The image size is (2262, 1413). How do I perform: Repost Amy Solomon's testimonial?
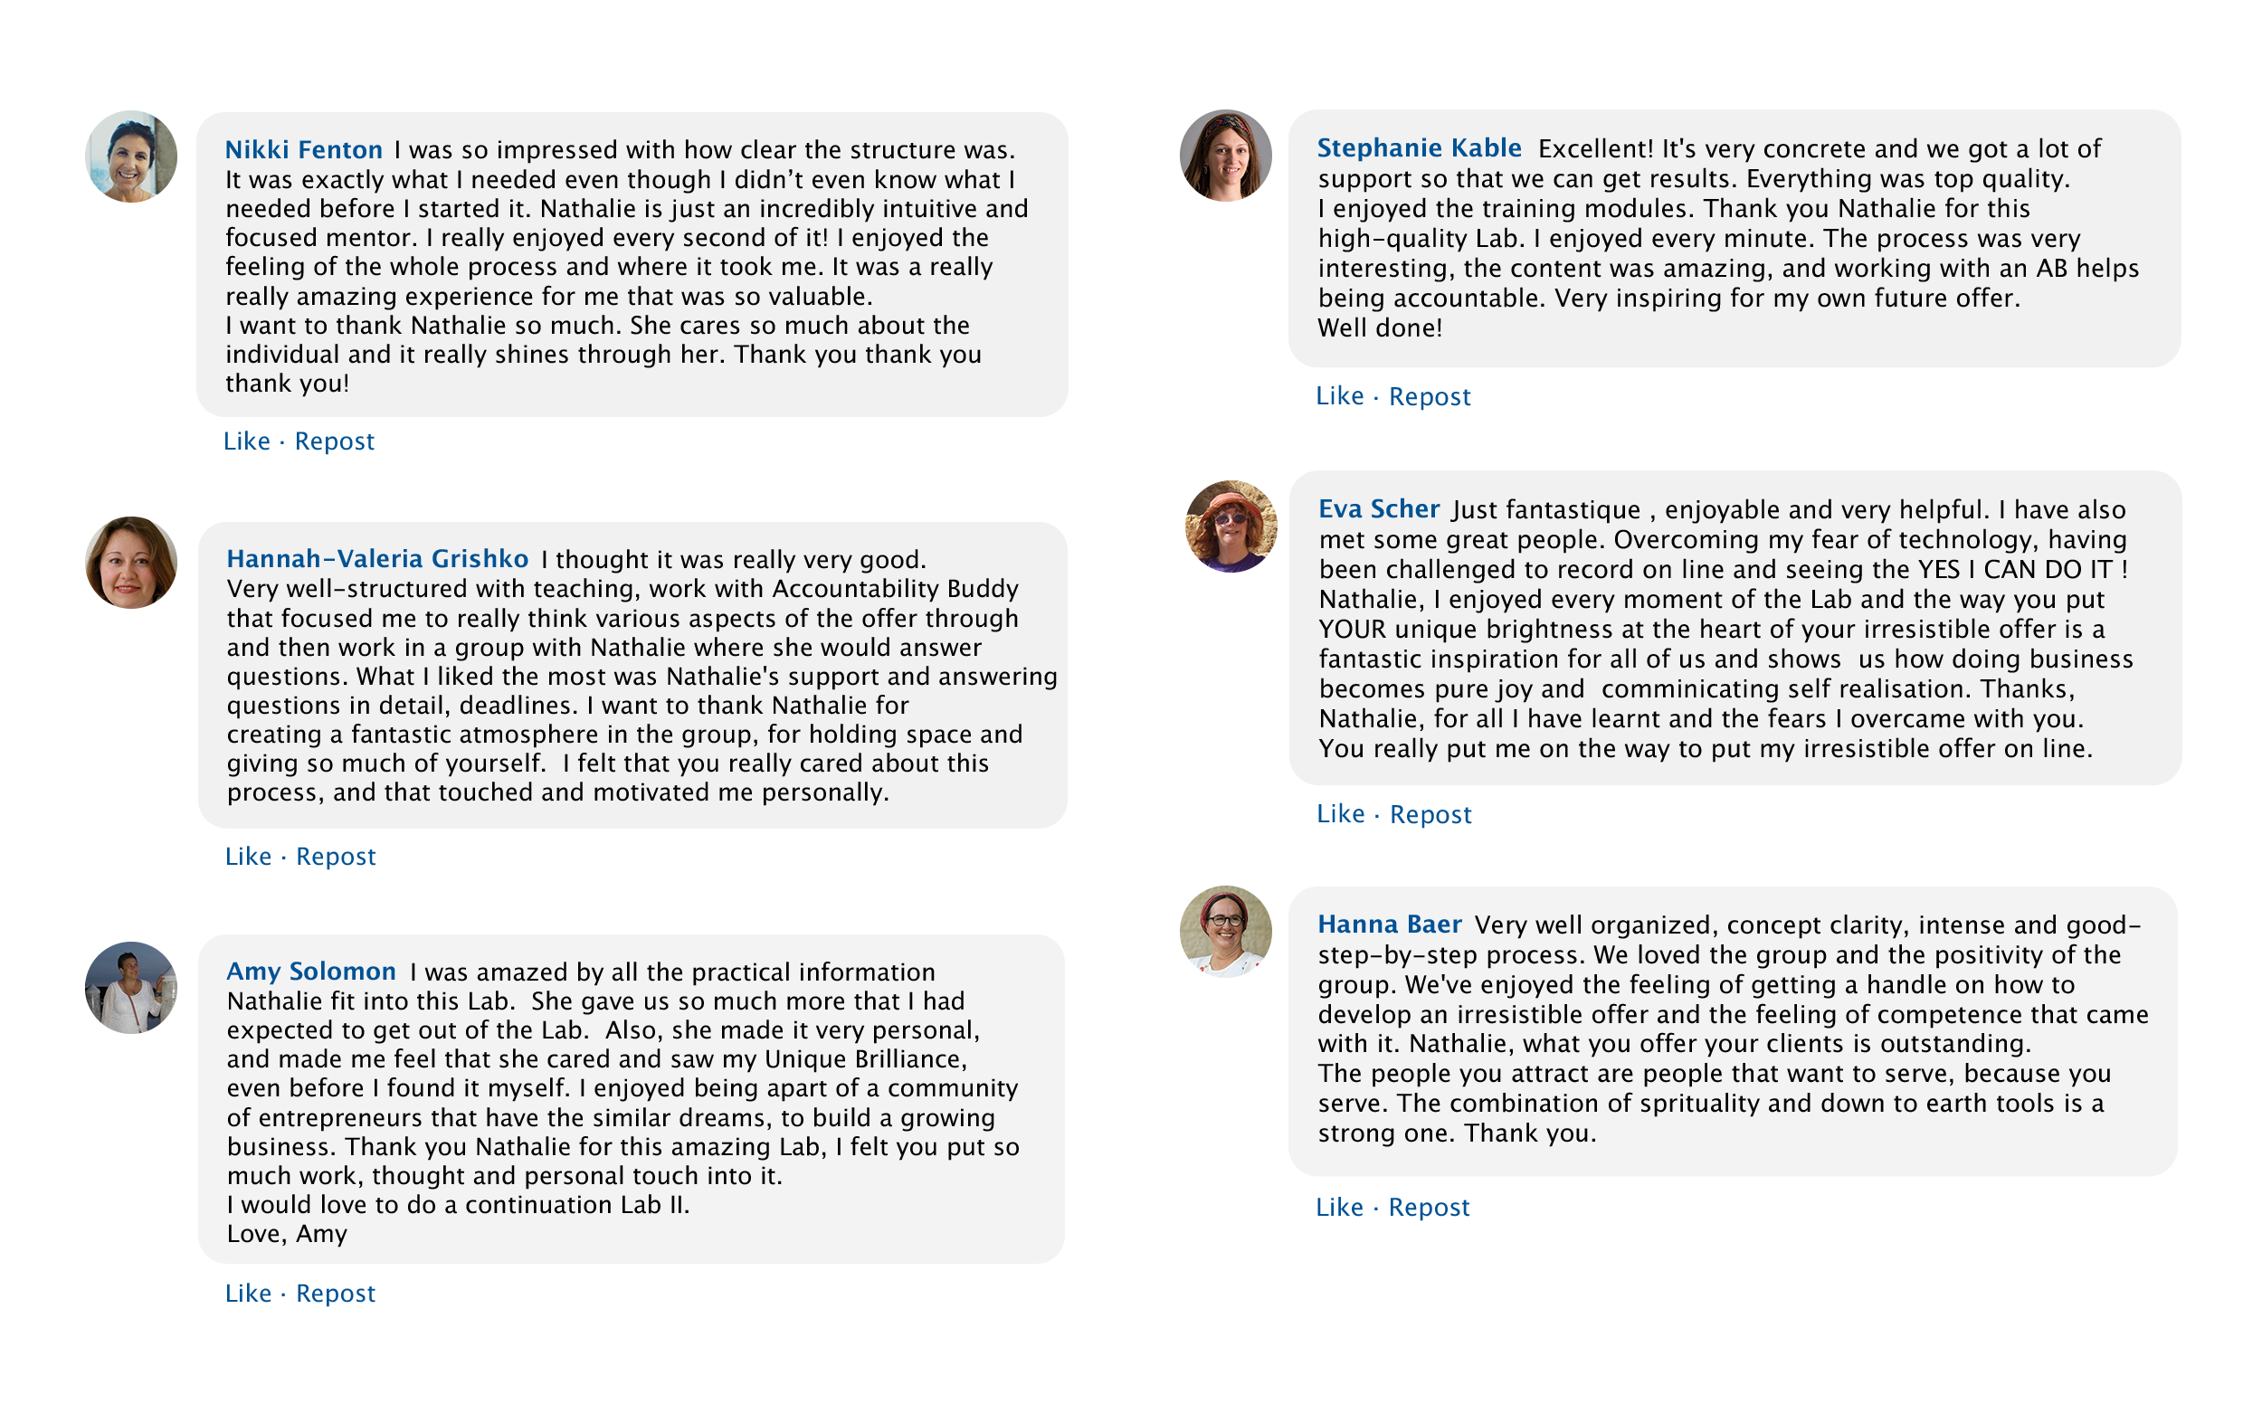click(x=336, y=1294)
